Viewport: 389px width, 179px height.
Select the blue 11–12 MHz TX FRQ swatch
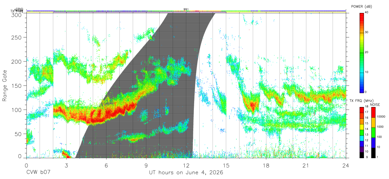pyautogui.click(x=361, y=144)
